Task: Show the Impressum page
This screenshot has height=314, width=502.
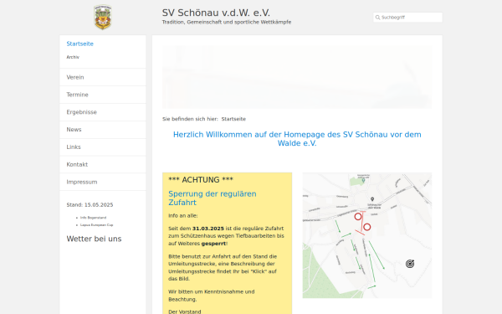Action: pyautogui.click(x=102, y=182)
